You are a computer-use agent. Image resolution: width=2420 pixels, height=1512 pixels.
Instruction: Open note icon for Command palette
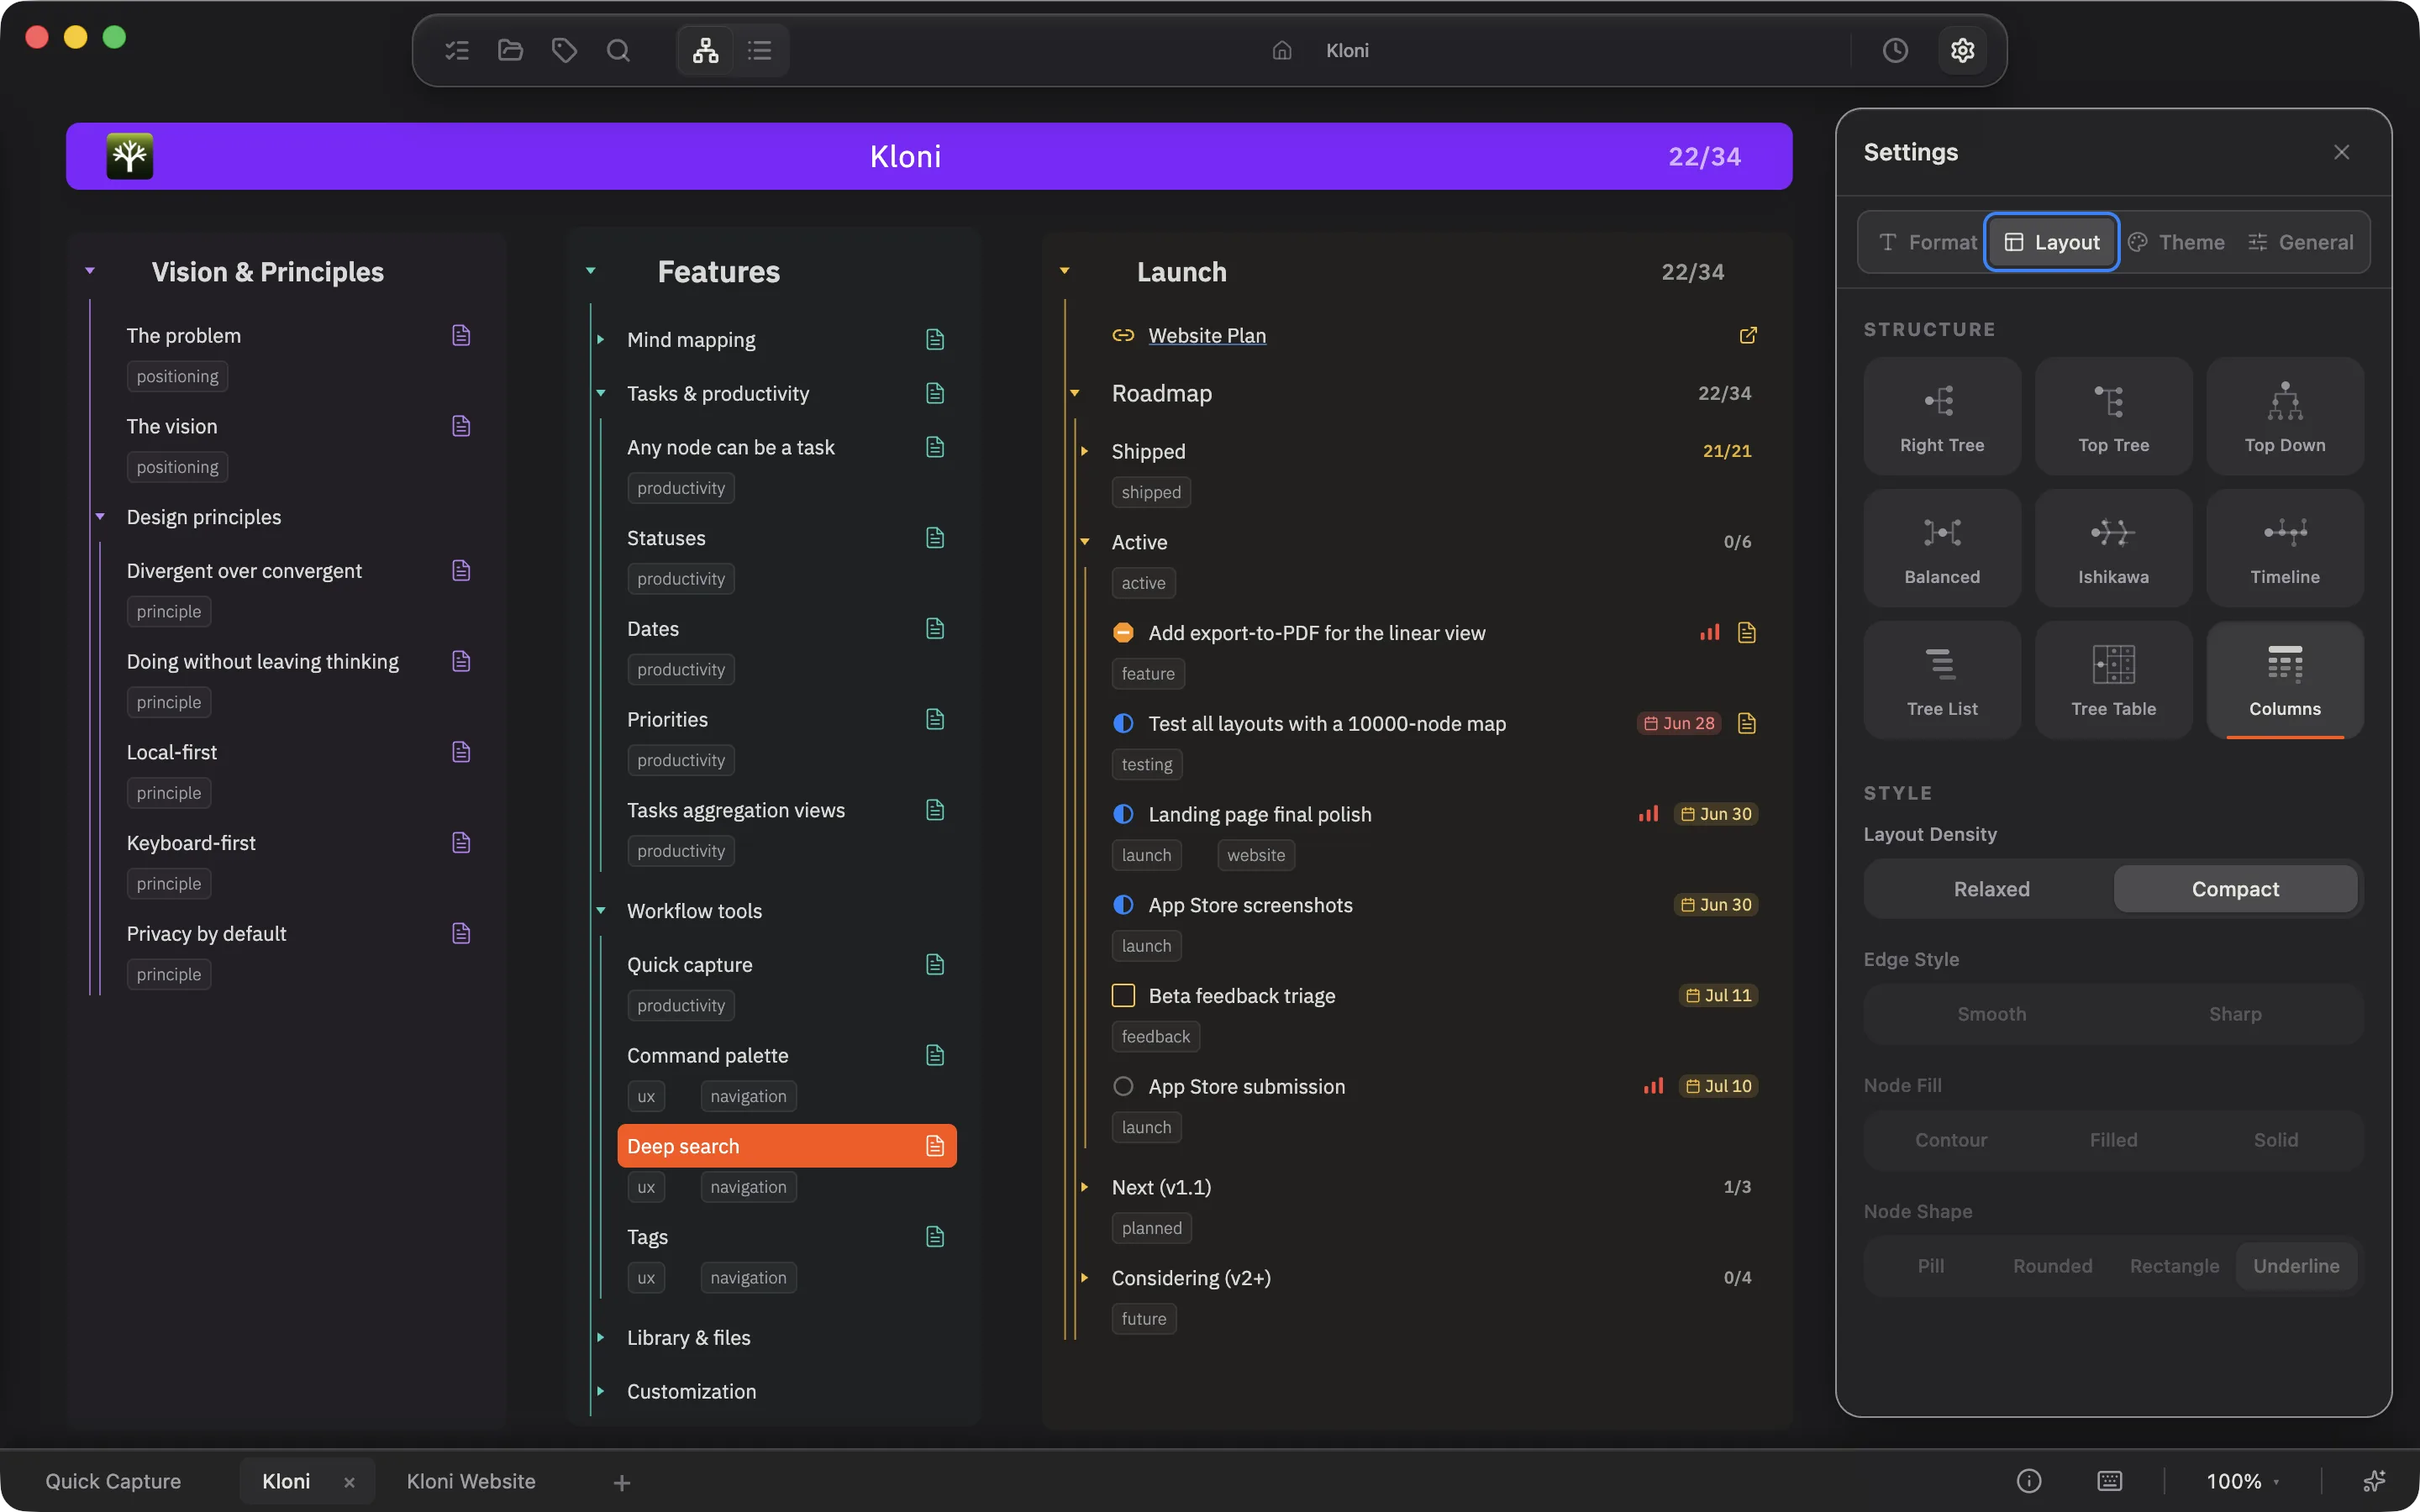point(935,1055)
